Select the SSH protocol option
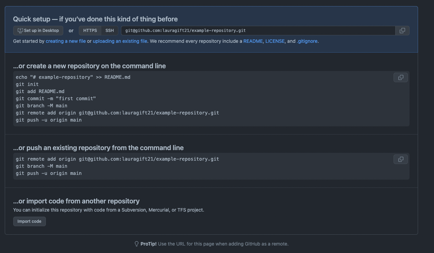Screen dimensions: 434x253 point(109,31)
